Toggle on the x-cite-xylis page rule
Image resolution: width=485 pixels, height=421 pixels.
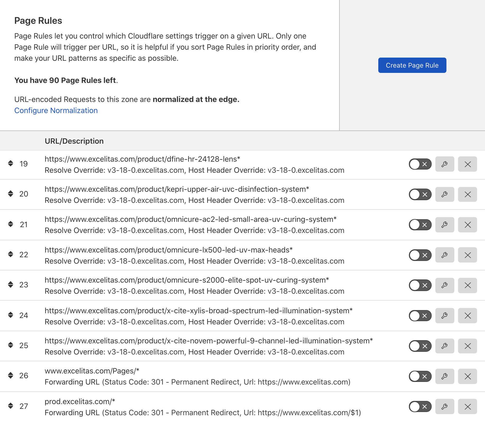420,316
